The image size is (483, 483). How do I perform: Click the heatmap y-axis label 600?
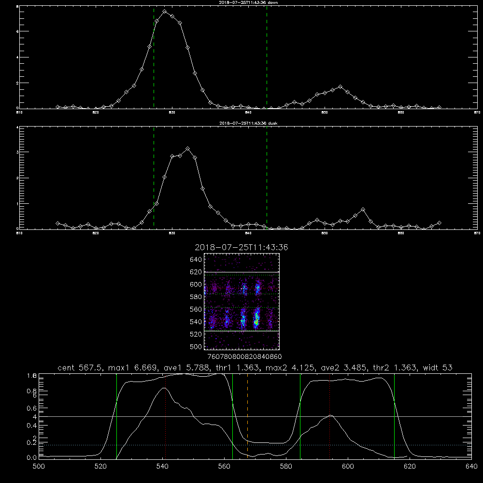pos(196,284)
